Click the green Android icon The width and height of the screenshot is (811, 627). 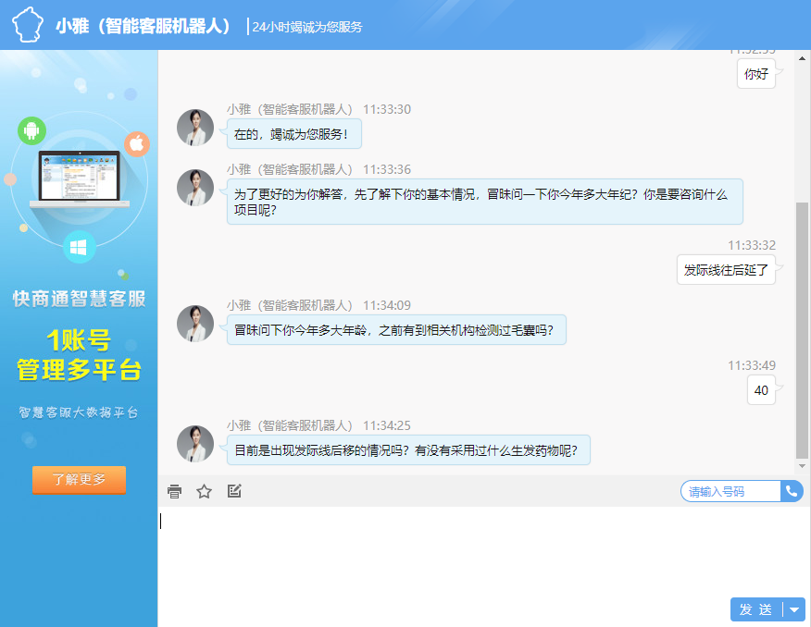click(31, 130)
